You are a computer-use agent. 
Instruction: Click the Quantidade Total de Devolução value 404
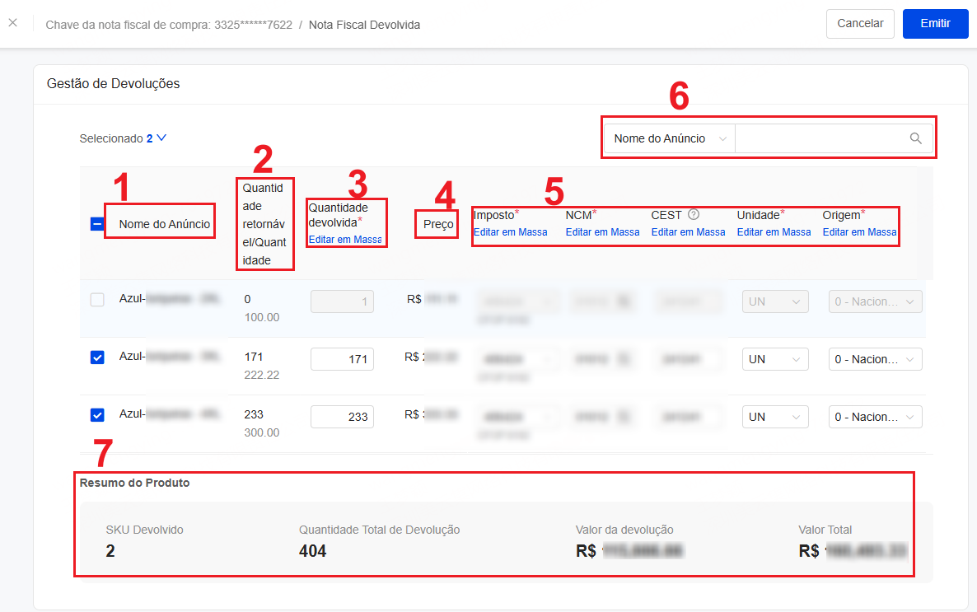click(313, 551)
